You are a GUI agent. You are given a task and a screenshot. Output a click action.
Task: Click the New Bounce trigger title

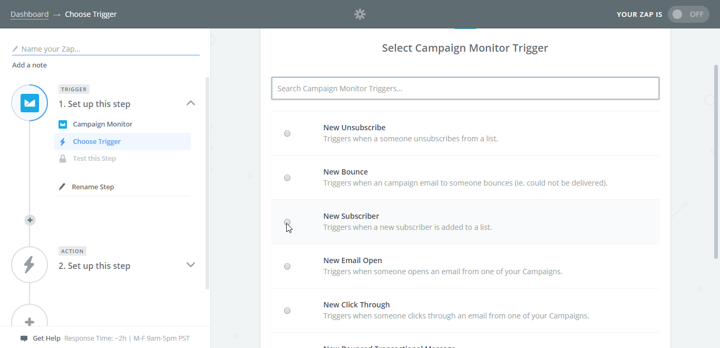click(x=346, y=172)
